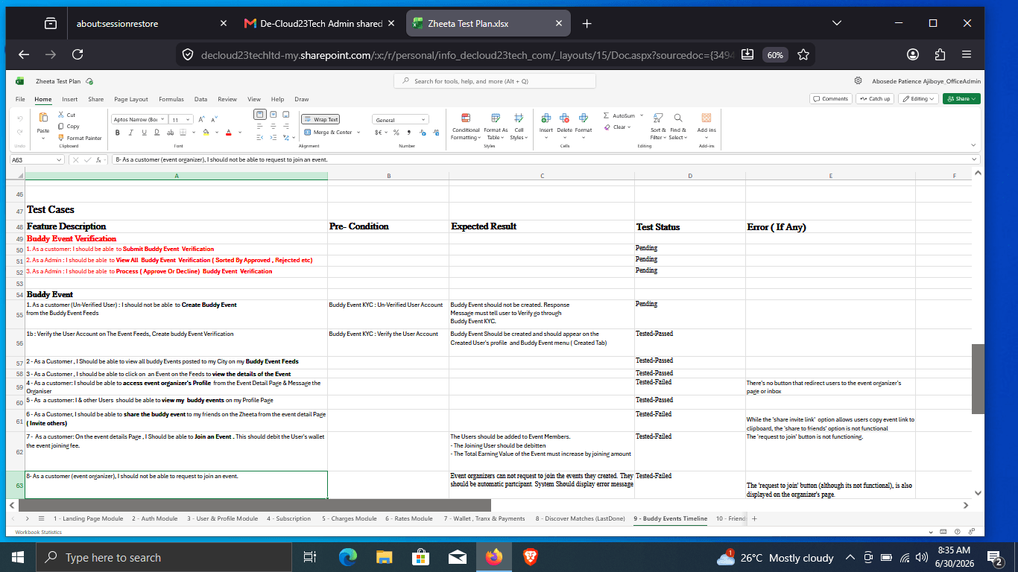This screenshot has width=1018, height=572.
Task: Click the Copy icon
Action: pyautogui.click(x=60, y=126)
